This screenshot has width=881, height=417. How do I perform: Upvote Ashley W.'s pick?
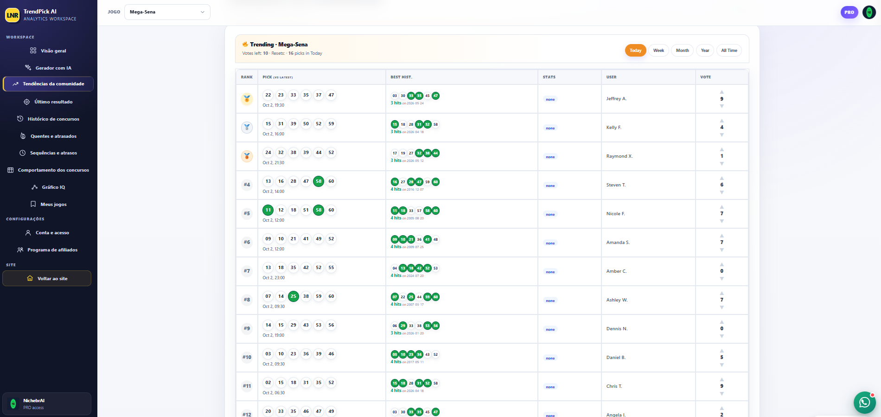[x=721, y=293]
